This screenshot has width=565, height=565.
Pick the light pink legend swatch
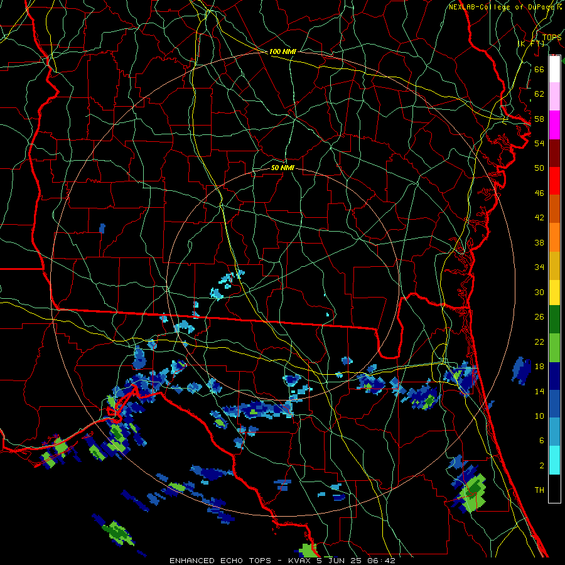(554, 97)
